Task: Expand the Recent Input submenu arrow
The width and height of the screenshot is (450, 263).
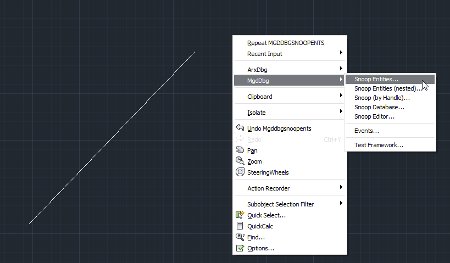Action: tap(341, 53)
